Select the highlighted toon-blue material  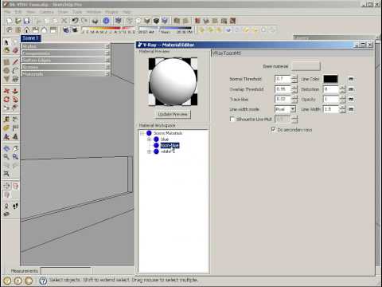170,145
